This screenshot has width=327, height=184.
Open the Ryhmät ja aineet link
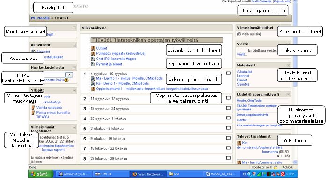pos(109,64)
